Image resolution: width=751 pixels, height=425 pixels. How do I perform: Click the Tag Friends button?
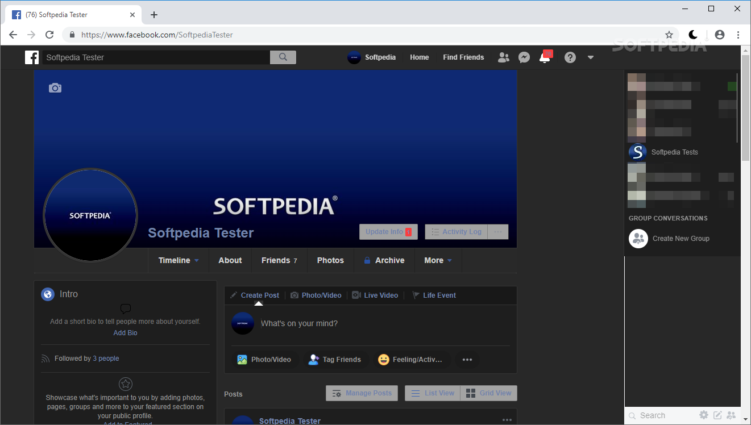(335, 360)
